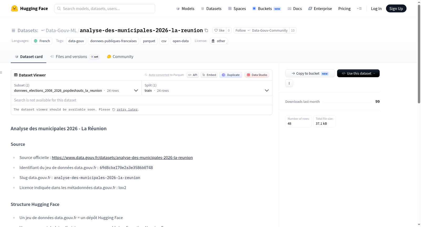
Task: Click the retry later refresh icon
Action: 114,110
